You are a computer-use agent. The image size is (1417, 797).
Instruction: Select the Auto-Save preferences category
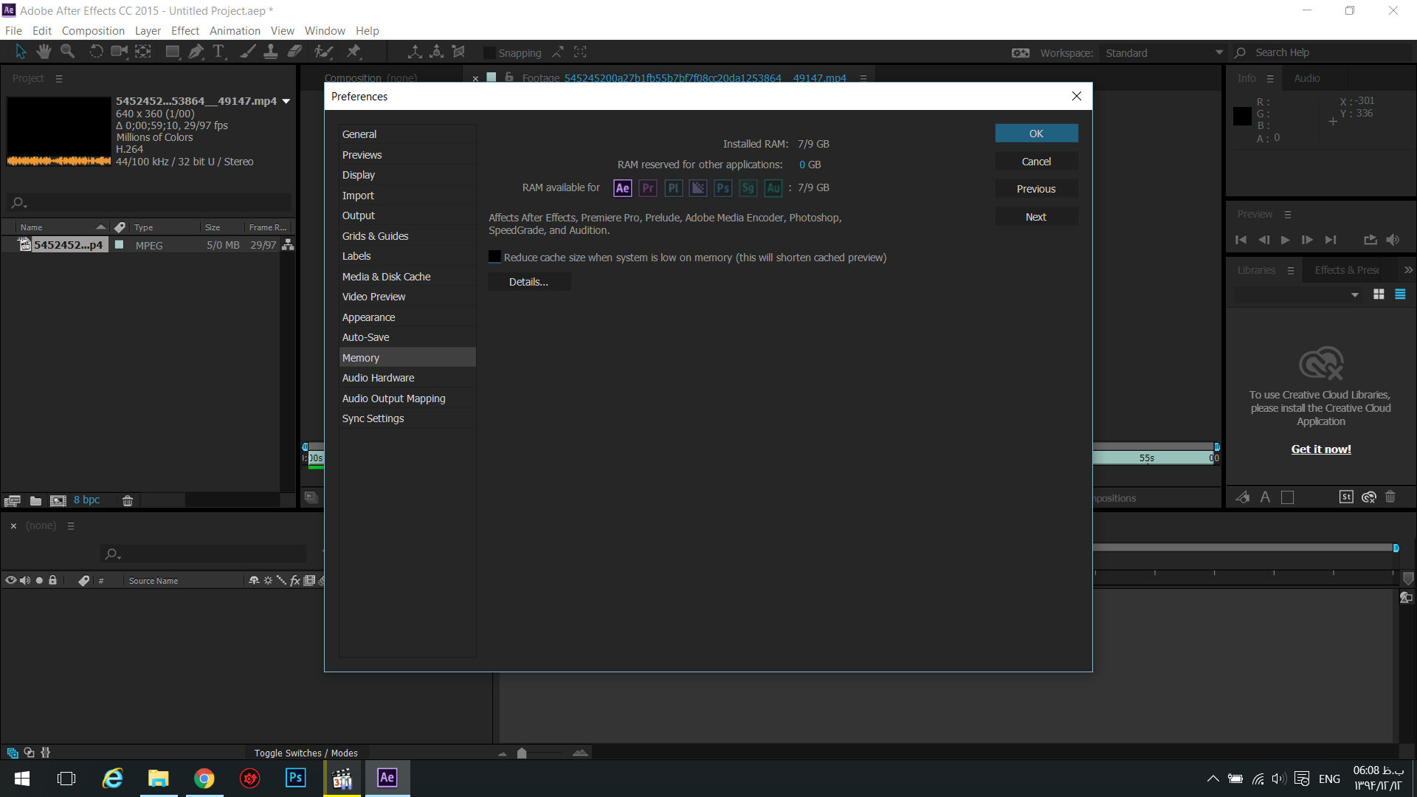click(407, 337)
